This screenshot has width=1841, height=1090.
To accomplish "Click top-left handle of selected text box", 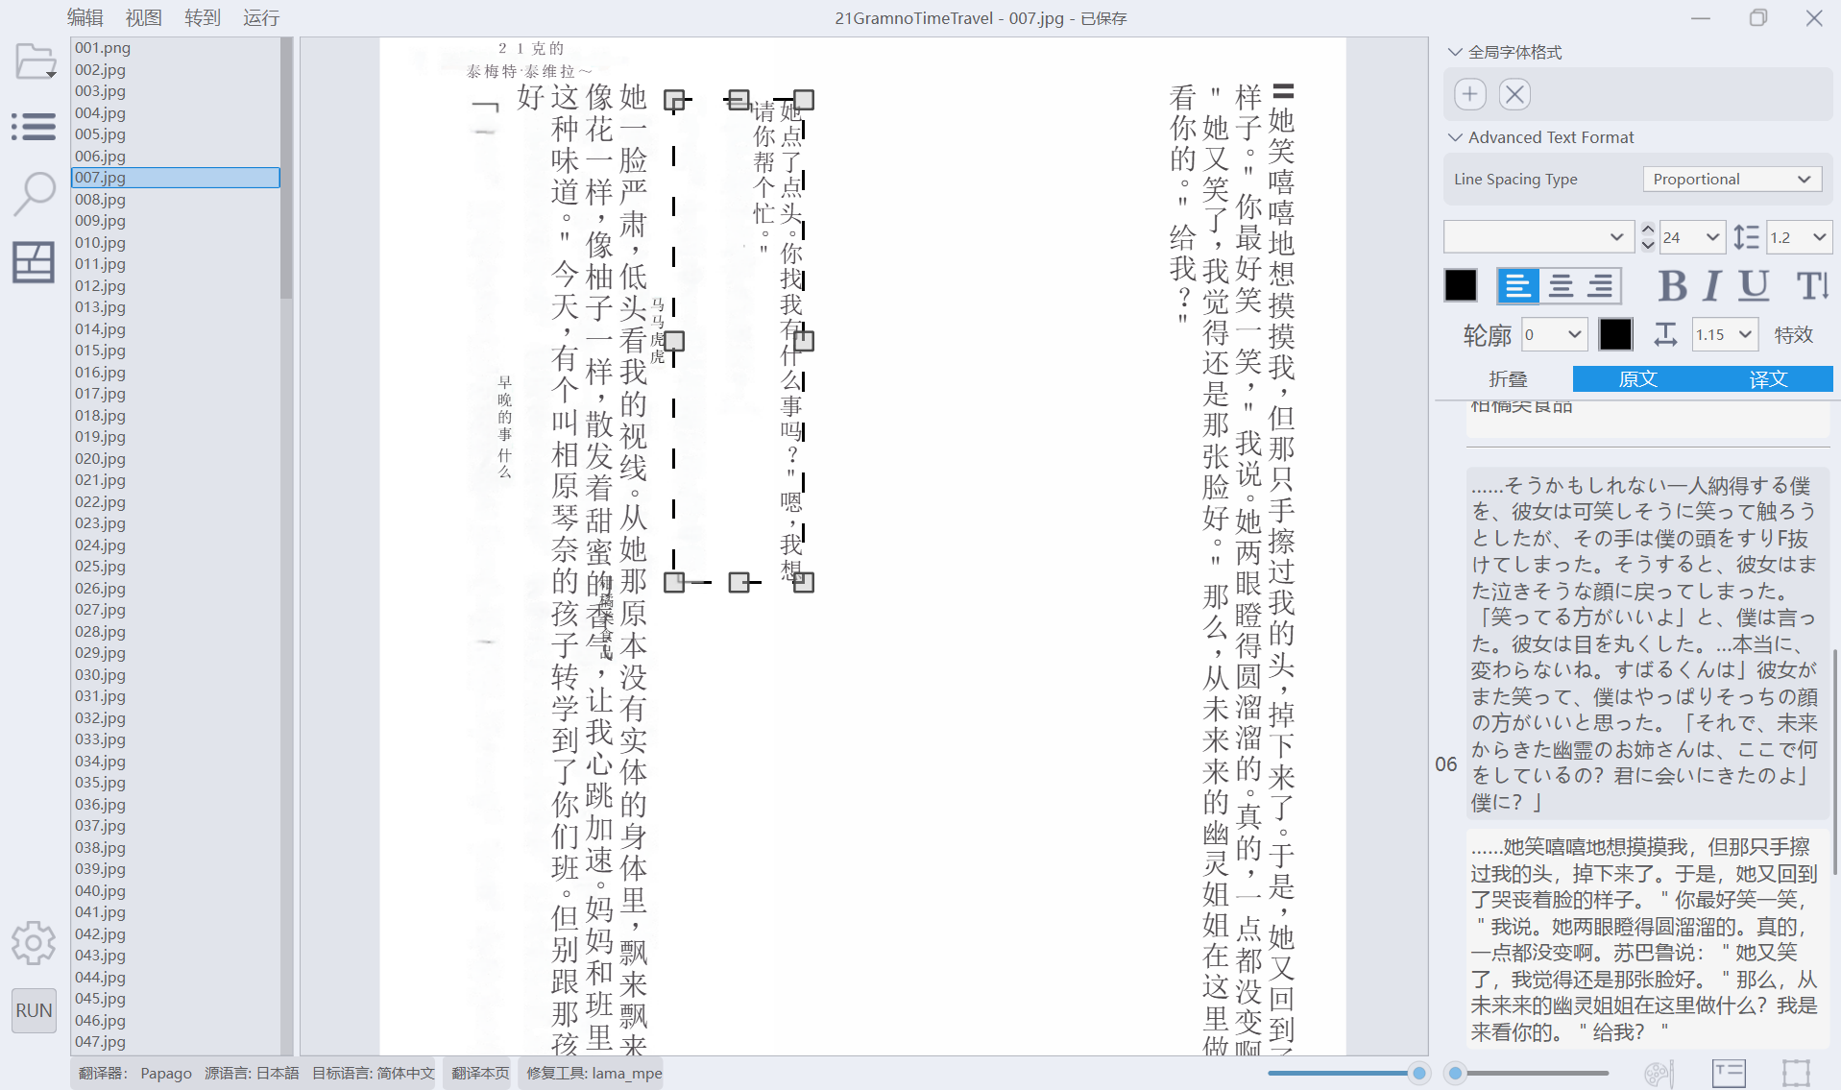I will (674, 100).
